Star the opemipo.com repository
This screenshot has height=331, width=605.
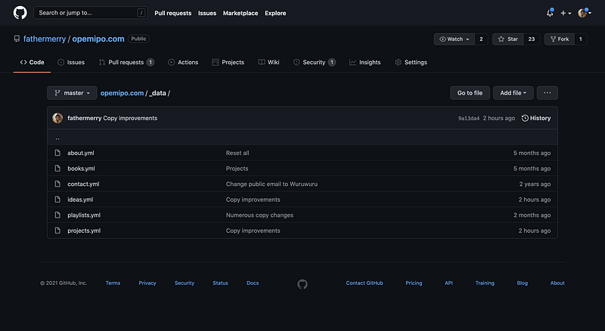[x=506, y=39]
